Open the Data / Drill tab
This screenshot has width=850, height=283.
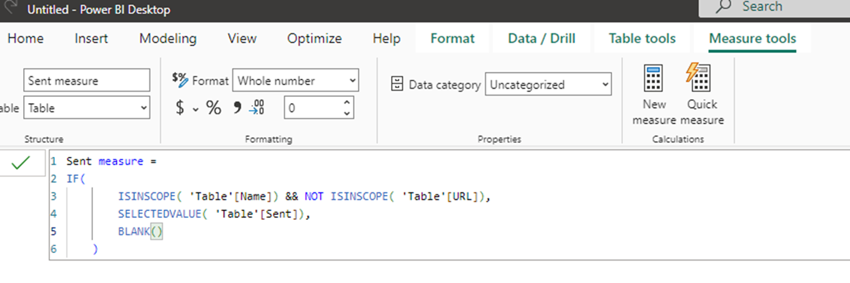point(542,38)
